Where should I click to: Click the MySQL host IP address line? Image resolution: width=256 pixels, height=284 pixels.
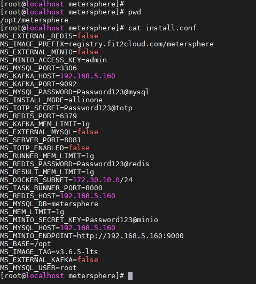click(x=58, y=228)
